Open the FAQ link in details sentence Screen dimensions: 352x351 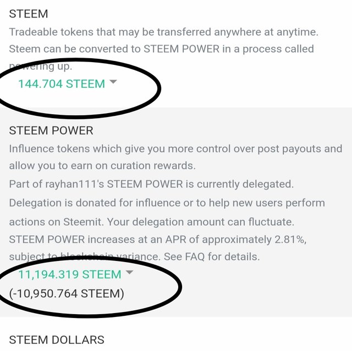[x=195, y=257]
